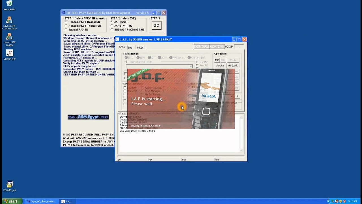Click the BOX STATUS indicator
This screenshot has width=362, height=204.
[201, 46]
